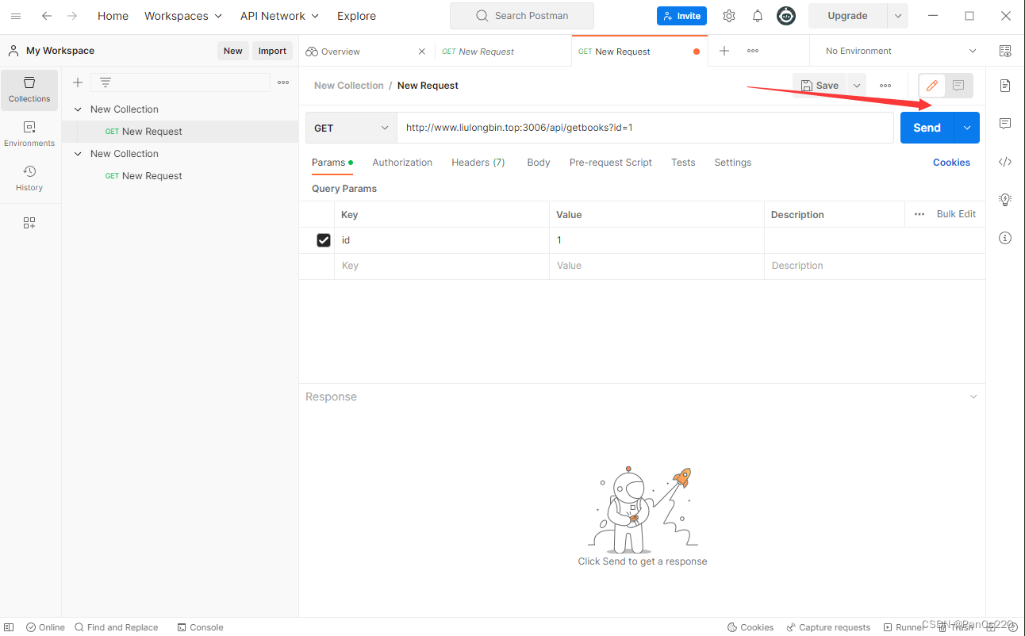
Task: Open the comments icon in right sidebar
Action: click(x=1005, y=124)
